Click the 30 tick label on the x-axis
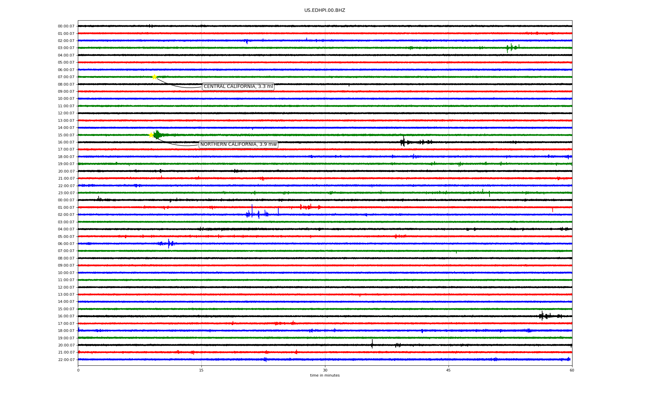 pos(325,370)
